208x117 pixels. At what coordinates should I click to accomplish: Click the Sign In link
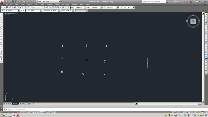(x=175, y=2)
